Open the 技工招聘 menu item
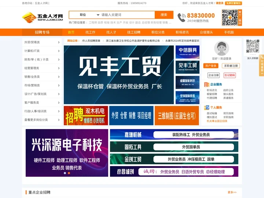The image size is (264, 198). pos(134,32)
